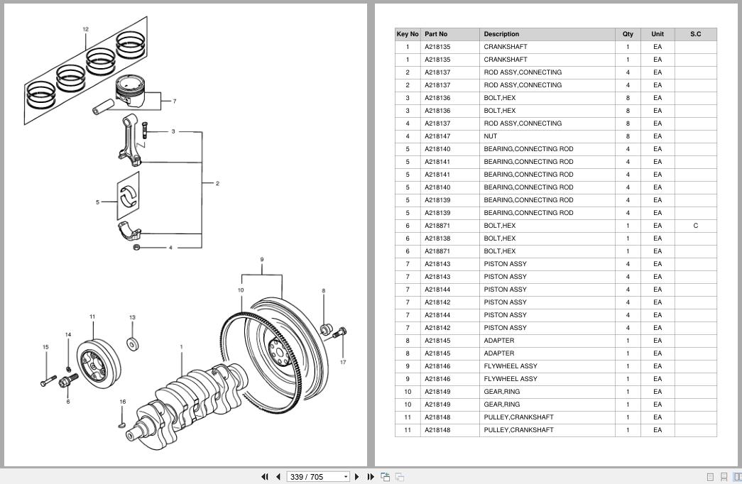Select the first ADAPTER description cell
742x484 pixels.
click(547, 341)
